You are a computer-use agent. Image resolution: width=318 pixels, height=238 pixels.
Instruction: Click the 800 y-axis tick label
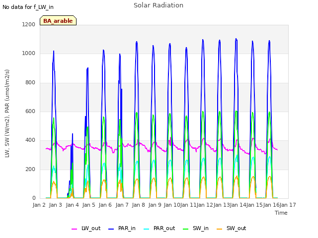[x=30, y=83]
